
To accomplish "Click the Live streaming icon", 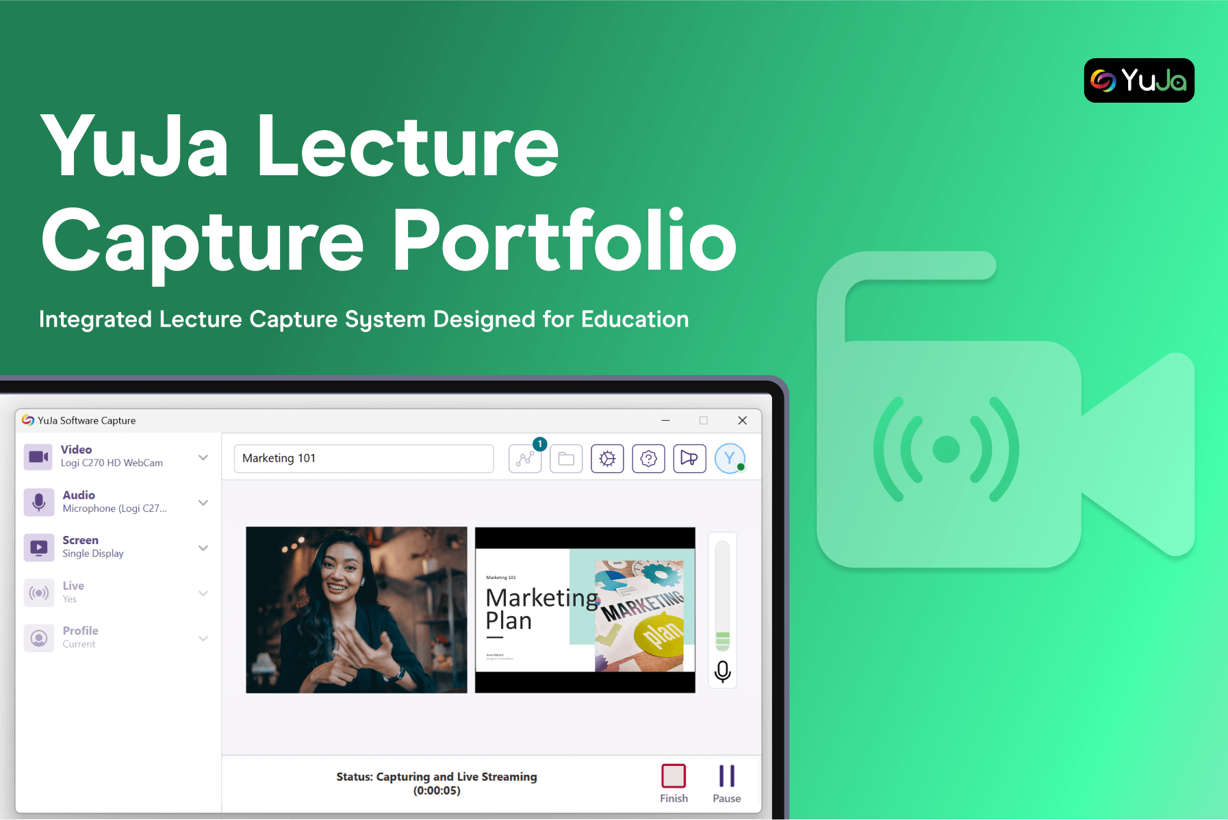I will (39, 593).
